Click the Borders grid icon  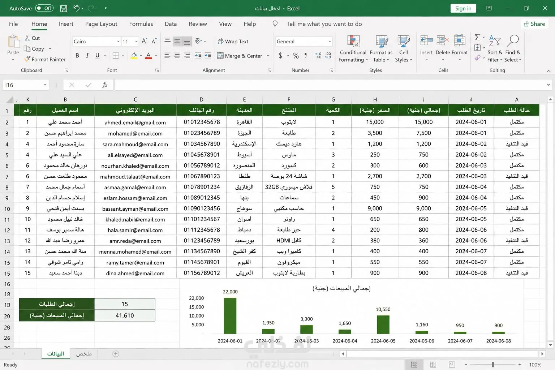[x=116, y=56]
